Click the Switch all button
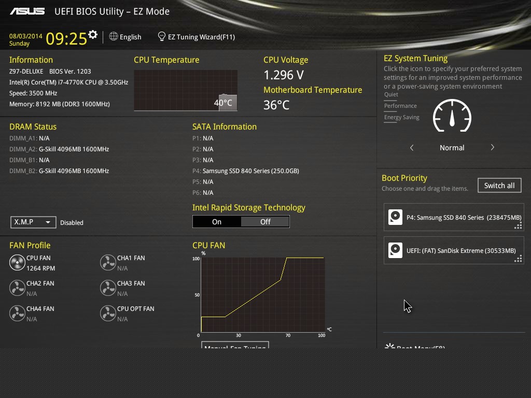Image resolution: width=531 pixels, height=398 pixels. click(499, 186)
